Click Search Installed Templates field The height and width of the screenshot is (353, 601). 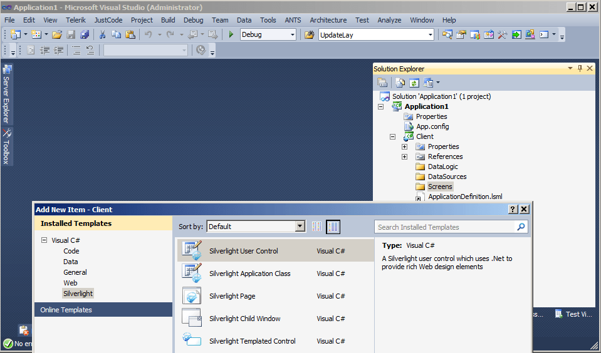click(x=446, y=227)
